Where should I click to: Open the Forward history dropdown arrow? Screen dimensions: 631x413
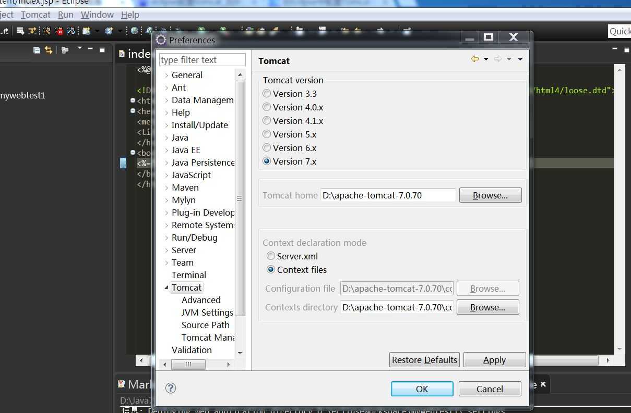click(509, 59)
